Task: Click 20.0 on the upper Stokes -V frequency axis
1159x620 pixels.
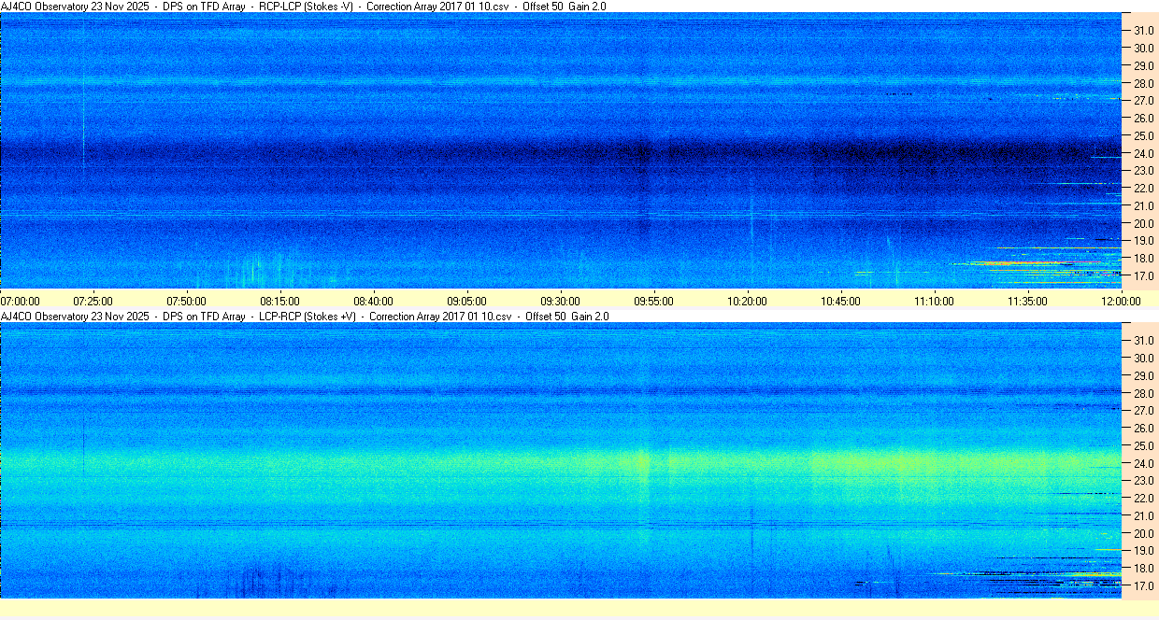Action: [1144, 223]
